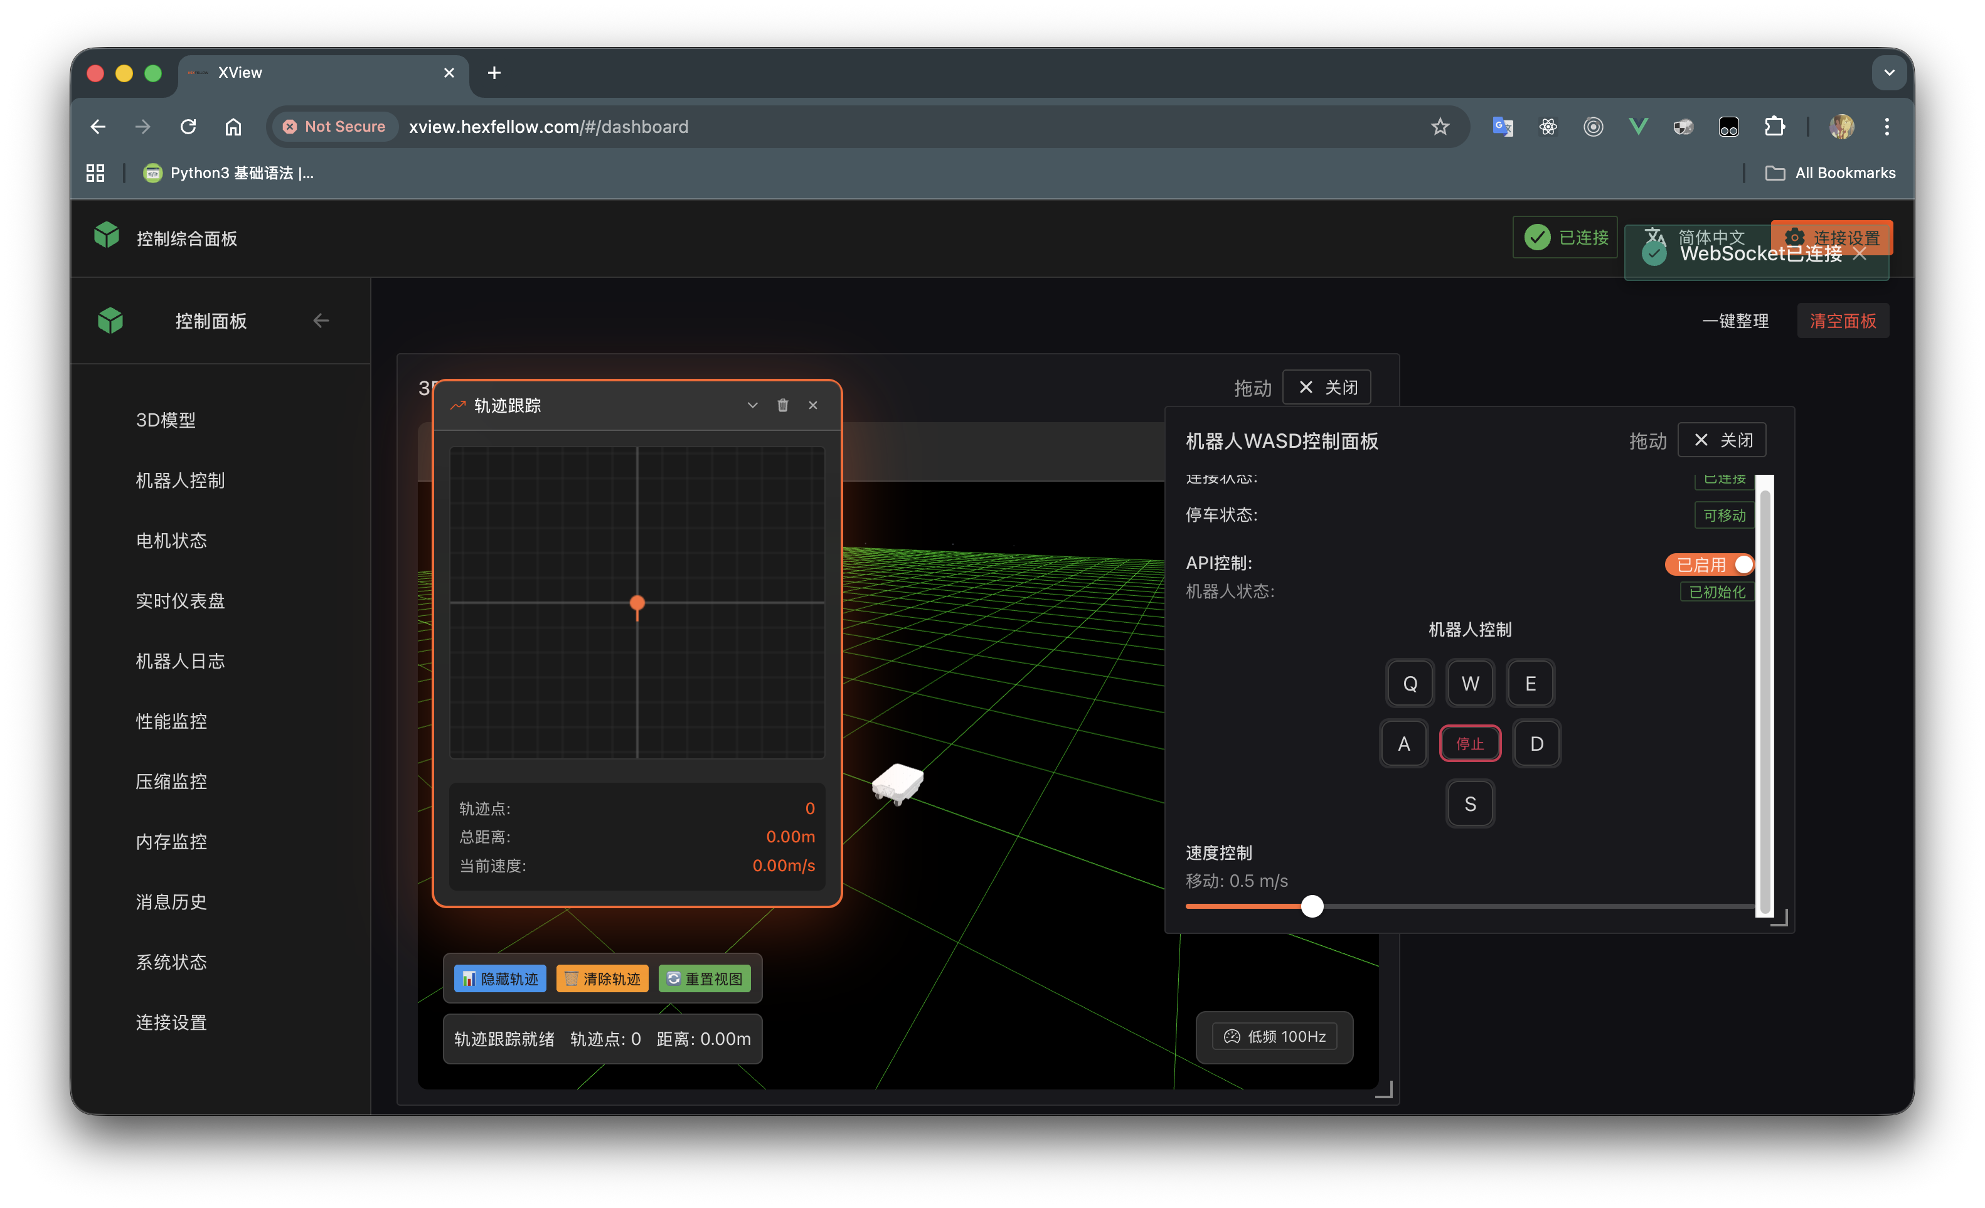The width and height of the screenshot is (1985, 1208).
Task: Click the Vue devtools extension icon
Action: tap(1638, 127)
